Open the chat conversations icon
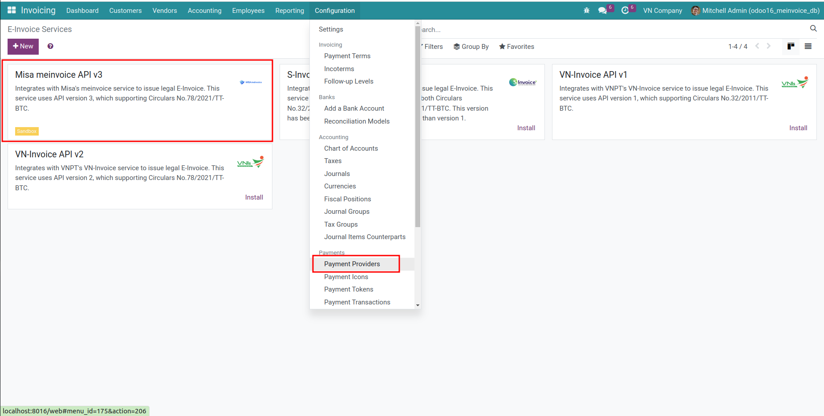Image resolution: width=824 pixels, height=416 pixels. (602, 11)
